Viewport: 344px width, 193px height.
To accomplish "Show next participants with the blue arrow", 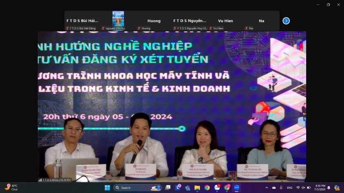I will pyautogui.click(x=286, y=21).
